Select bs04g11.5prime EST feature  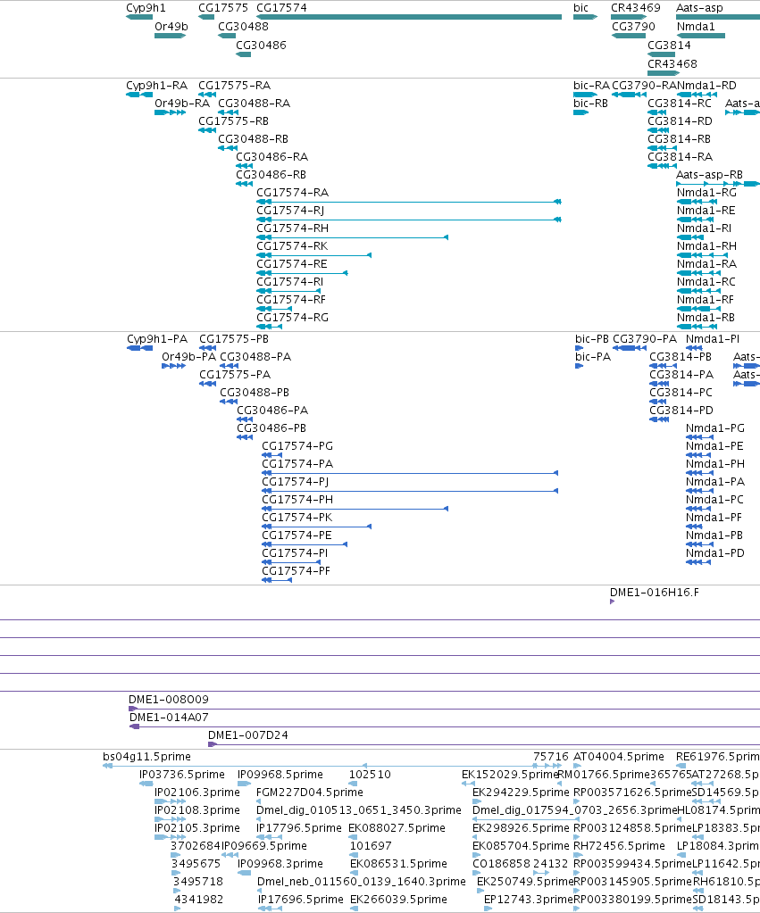click(146, 757)
